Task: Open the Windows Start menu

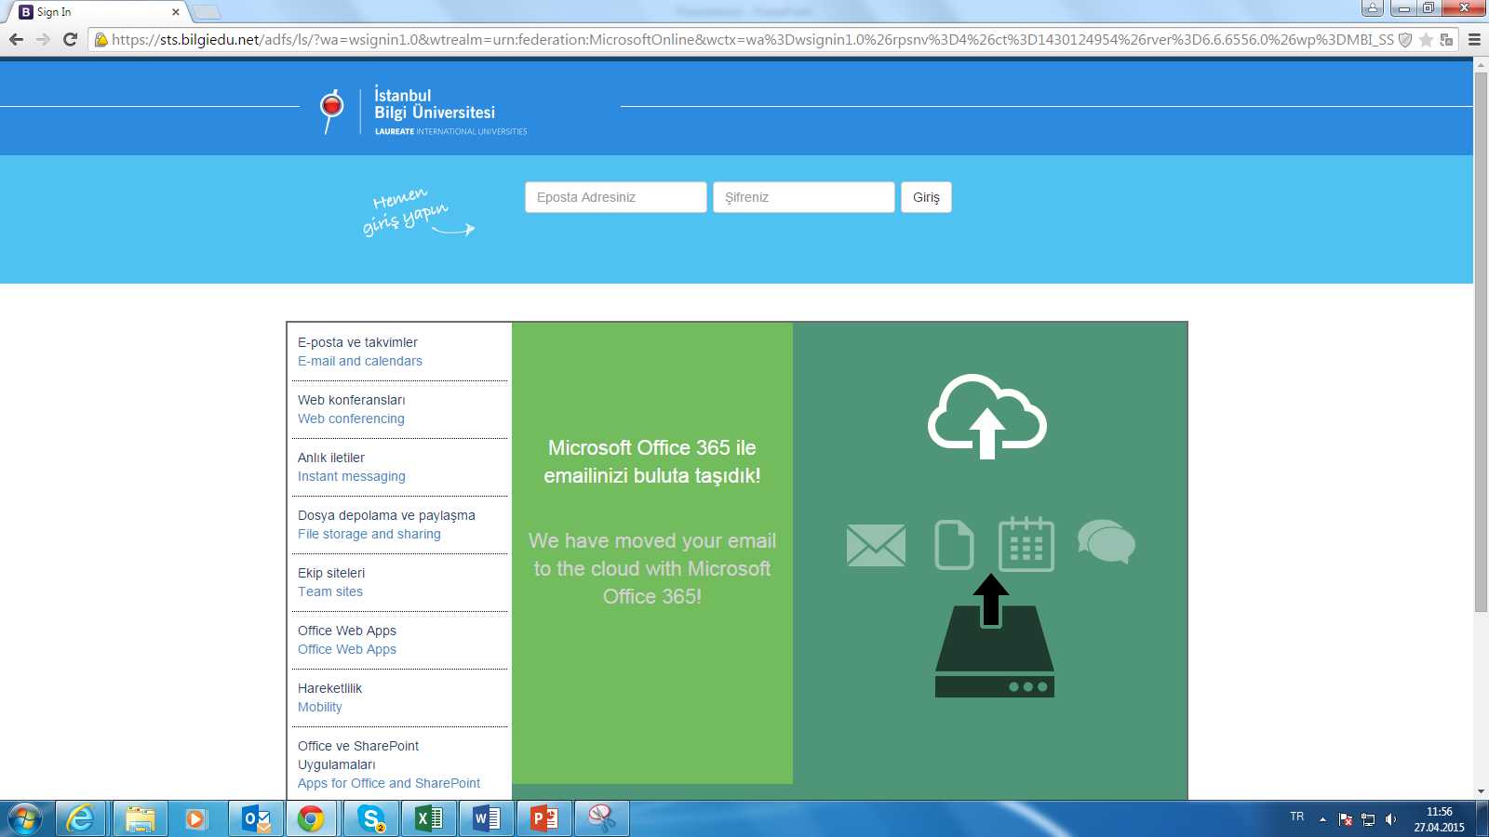Action: point(25,819)
